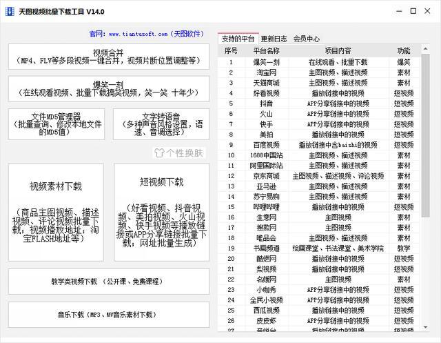Open the 爆笑一刻 funny videos feature
The height and width of the screenshot is (343, 441).
(109, 89)
